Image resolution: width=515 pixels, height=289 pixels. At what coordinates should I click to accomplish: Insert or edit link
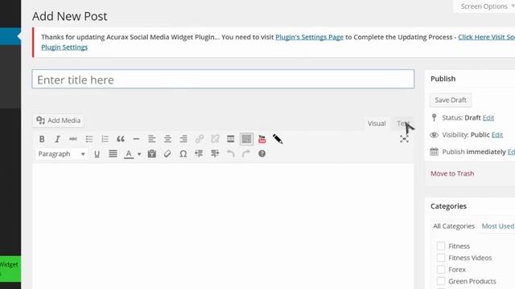(x=199, y=139)
